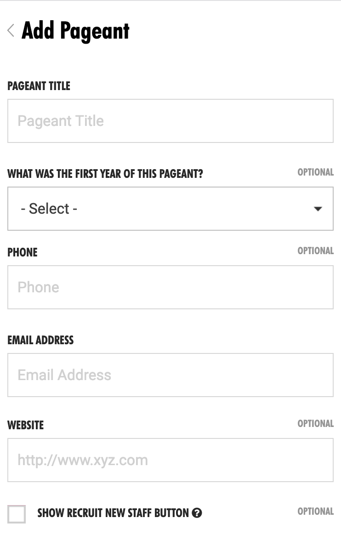Click the Website URL input field
This screenshot has height=546, width=341.
pyautogui.click(x=170, y=460)
